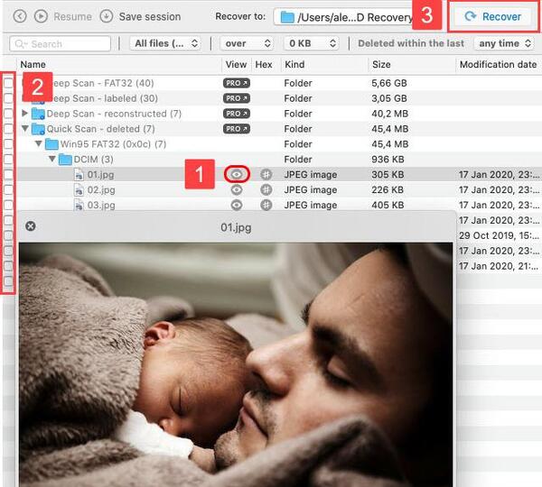This screenshot has width=542, height=487.
Task: Check the box for Deep Scan - reconstructed
Action: pyautogui.click(x=9, y=114)
